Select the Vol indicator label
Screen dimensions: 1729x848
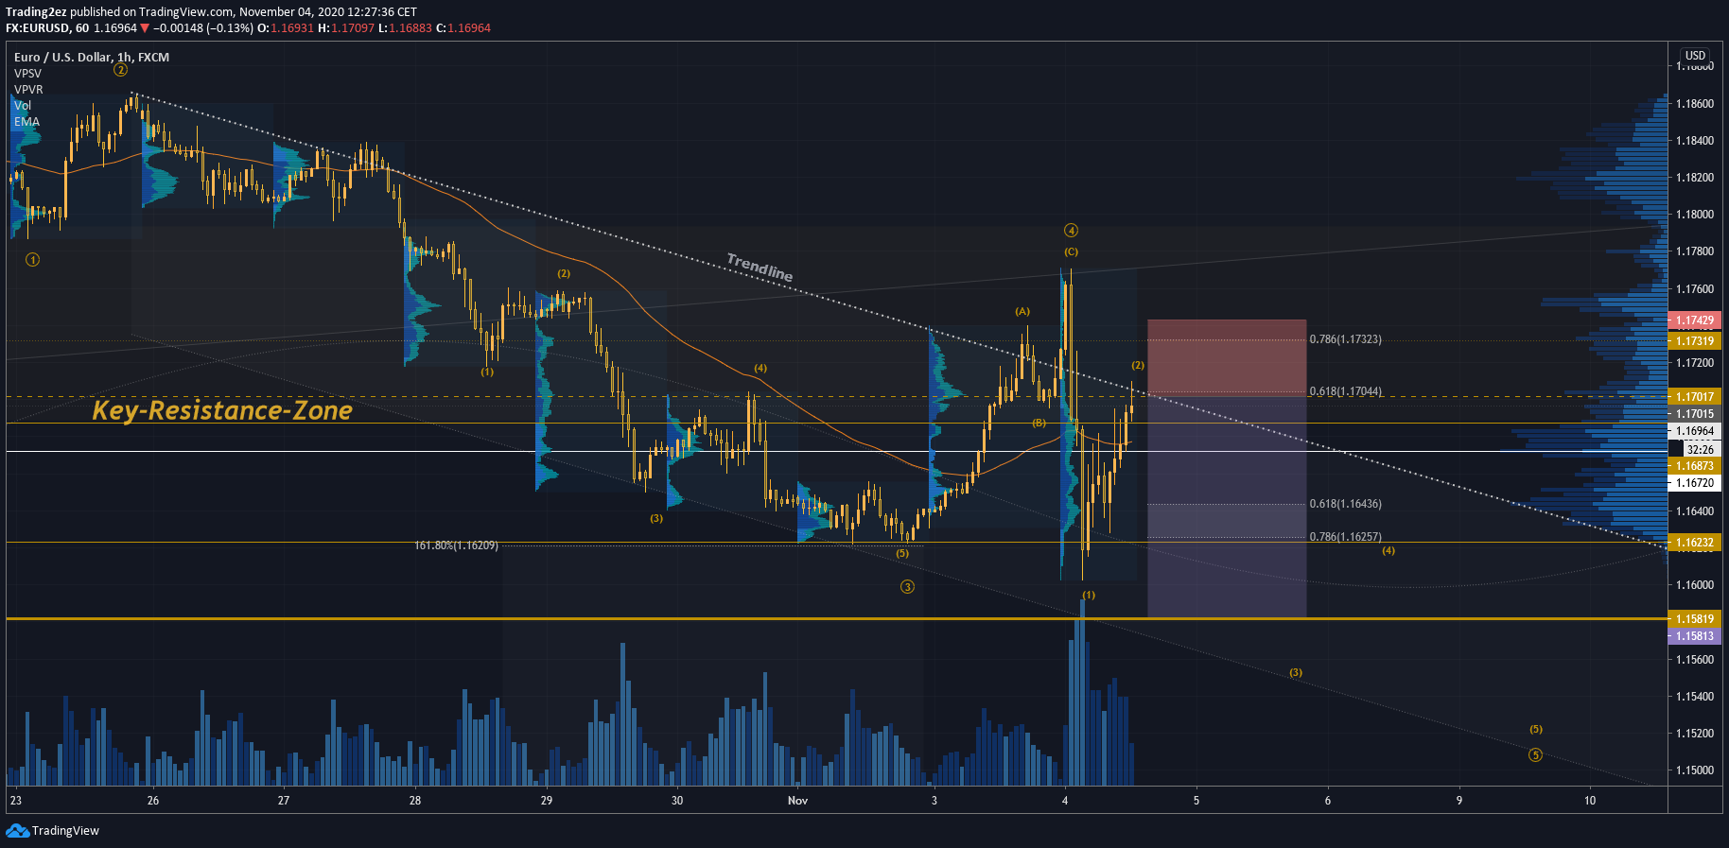tap(23, 106)
